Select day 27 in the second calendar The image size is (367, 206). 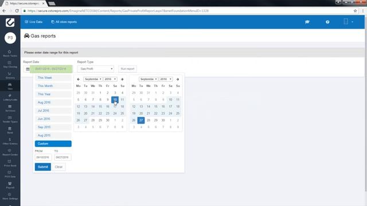141,120
